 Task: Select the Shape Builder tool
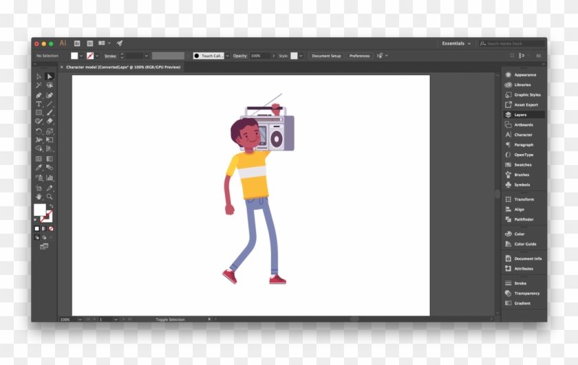pos(39,148)
